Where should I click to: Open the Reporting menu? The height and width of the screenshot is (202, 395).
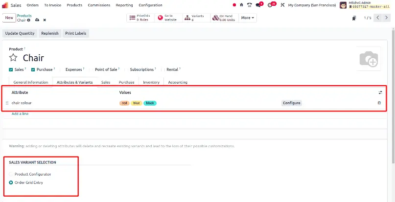(124, 5)
